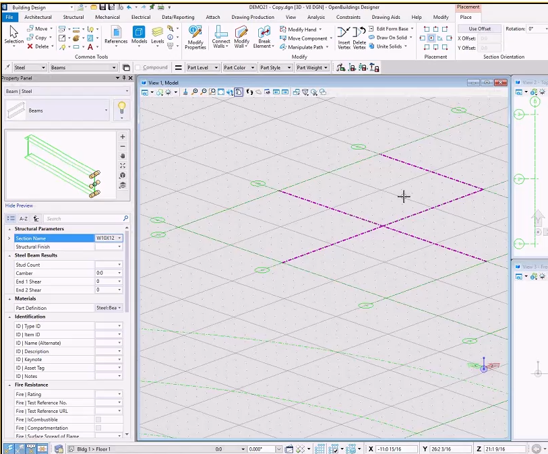Click the search magnifier in Property Panel
This screenshot has height=454, width=548.
click(x=126, y=218)
